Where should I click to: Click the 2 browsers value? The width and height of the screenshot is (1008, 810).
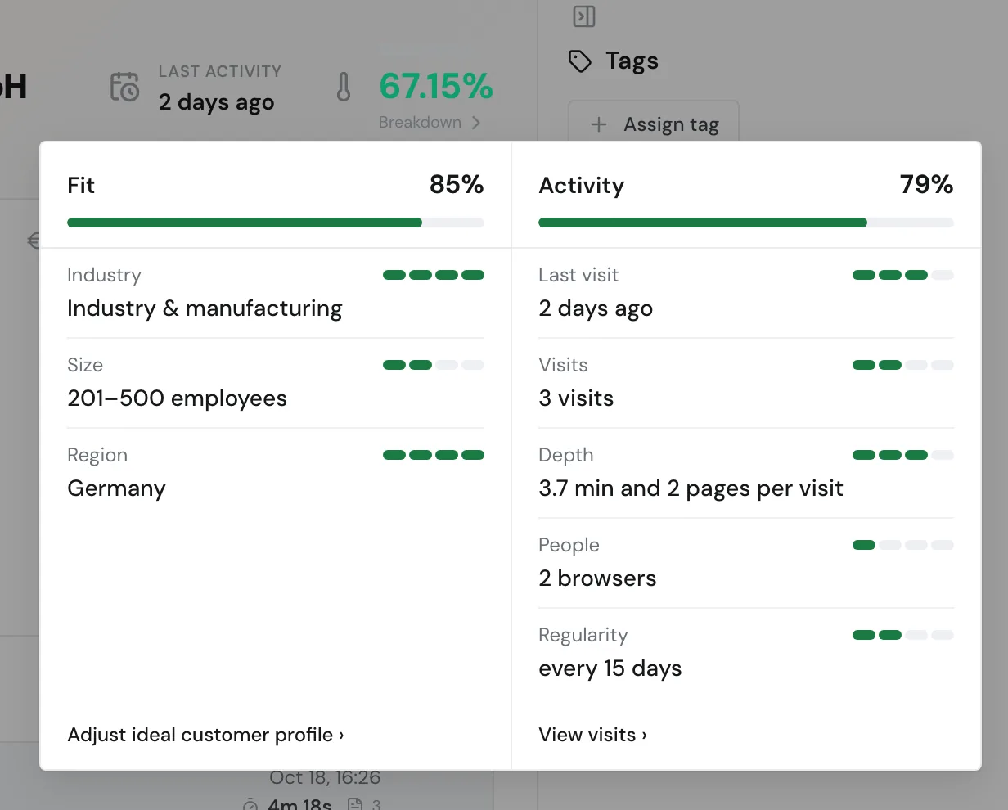pyautogui.click(x=597, y=578)
